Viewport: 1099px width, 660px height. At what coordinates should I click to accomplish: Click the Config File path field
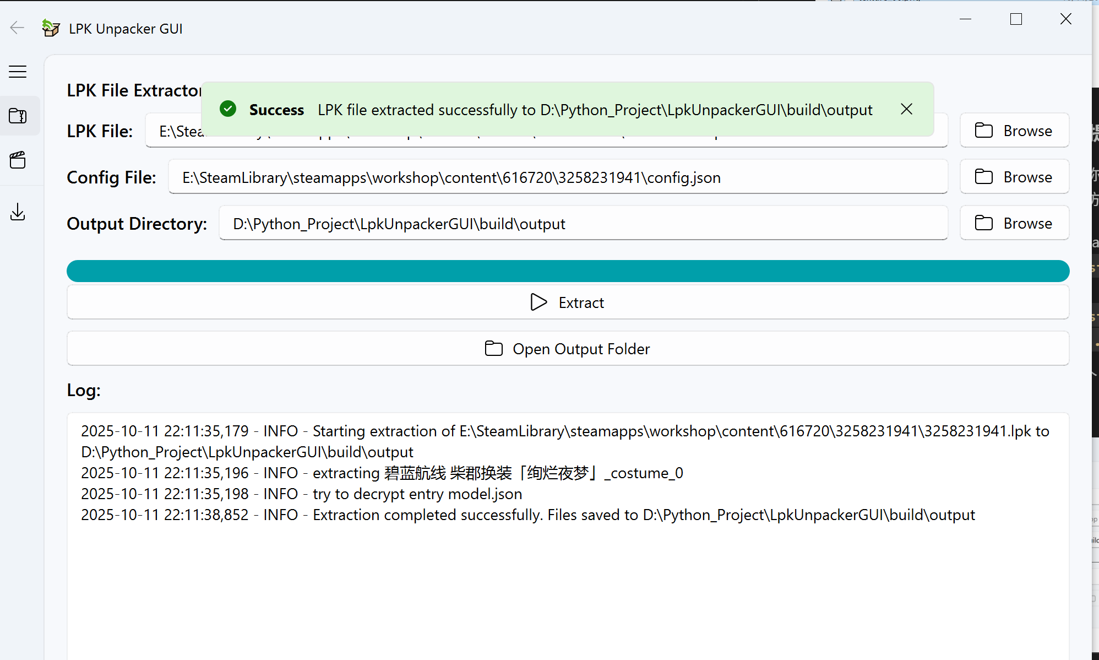557,177
